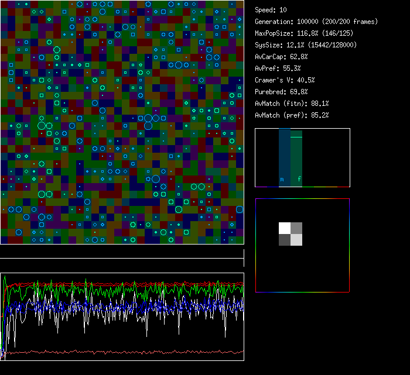Click the Speed: 10 readout

tap(271, 10)
